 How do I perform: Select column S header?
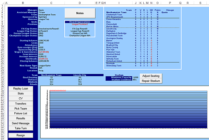coord(200,3)
